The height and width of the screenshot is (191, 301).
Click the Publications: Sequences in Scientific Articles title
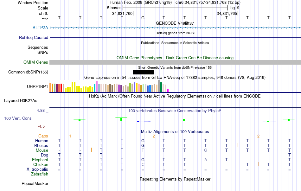click(x=175, y=43)
